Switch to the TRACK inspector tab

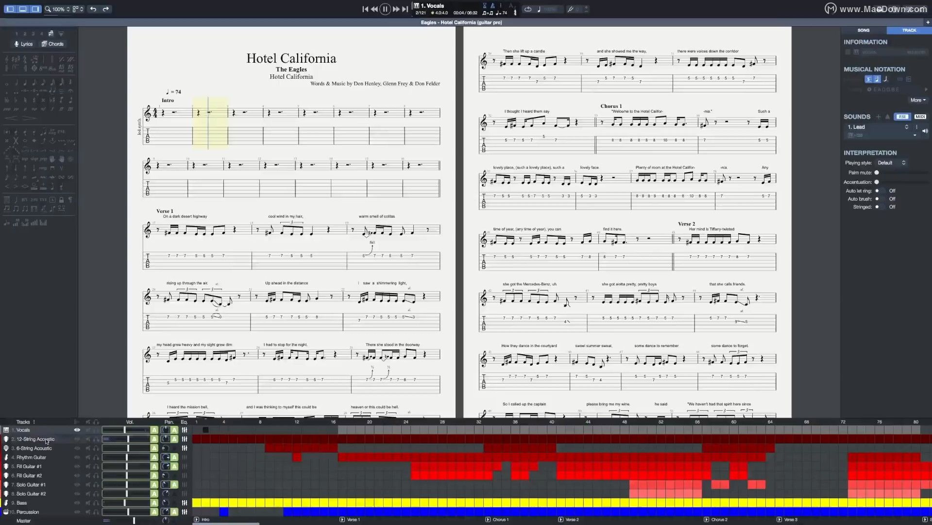909,30
